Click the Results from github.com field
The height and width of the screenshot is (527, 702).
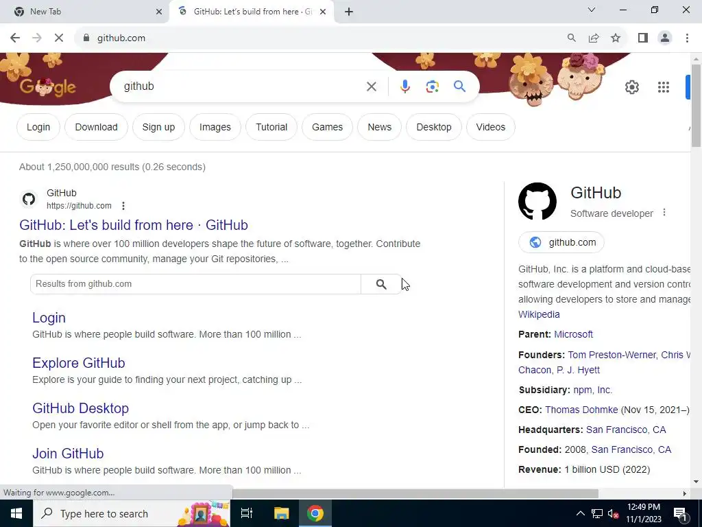point(195,284)
